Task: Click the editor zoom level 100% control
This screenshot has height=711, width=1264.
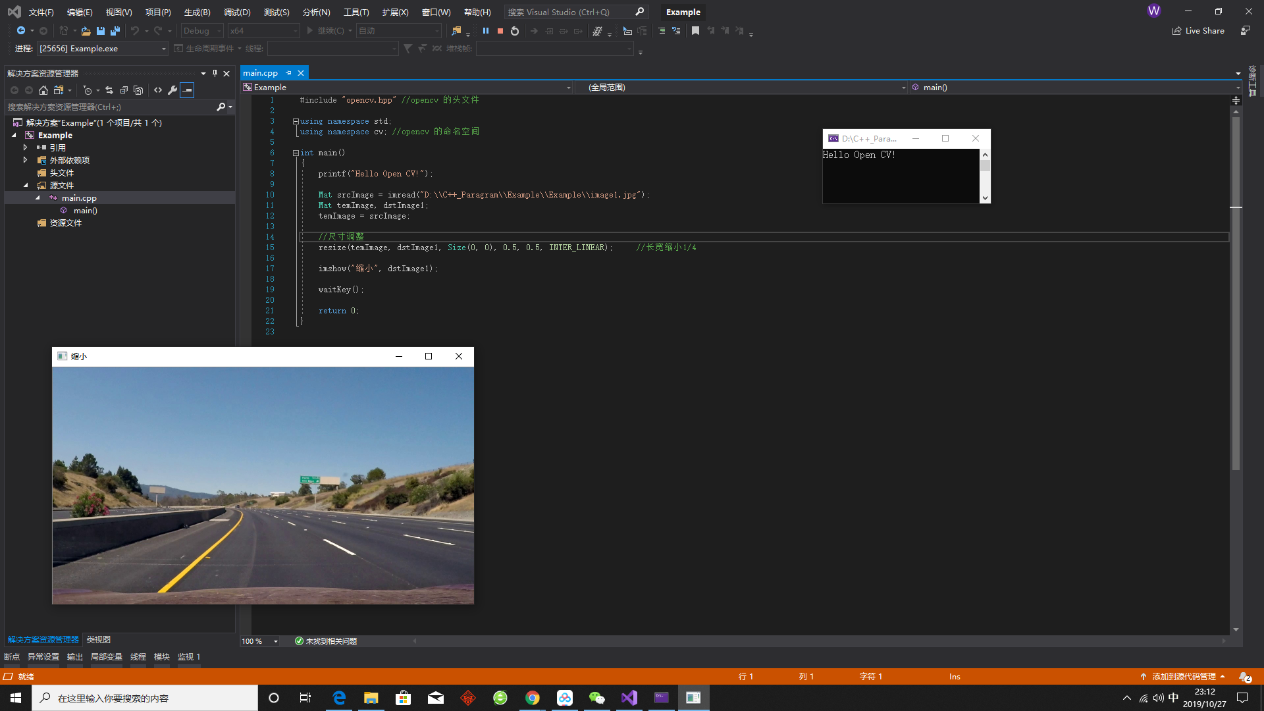Action: (259, 641)
